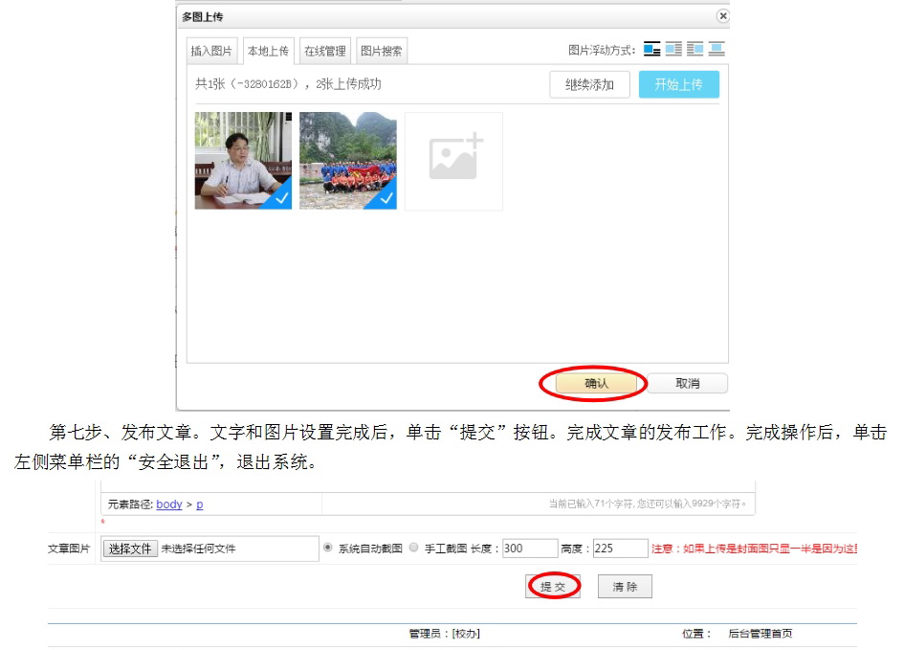Open the 图片搜索 tab
Screen dimensions: 904x650
381,51
